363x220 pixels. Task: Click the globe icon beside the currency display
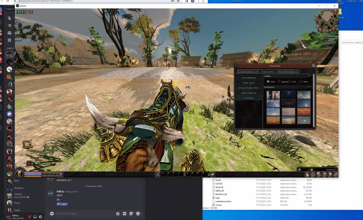click(x=299, y=170)
